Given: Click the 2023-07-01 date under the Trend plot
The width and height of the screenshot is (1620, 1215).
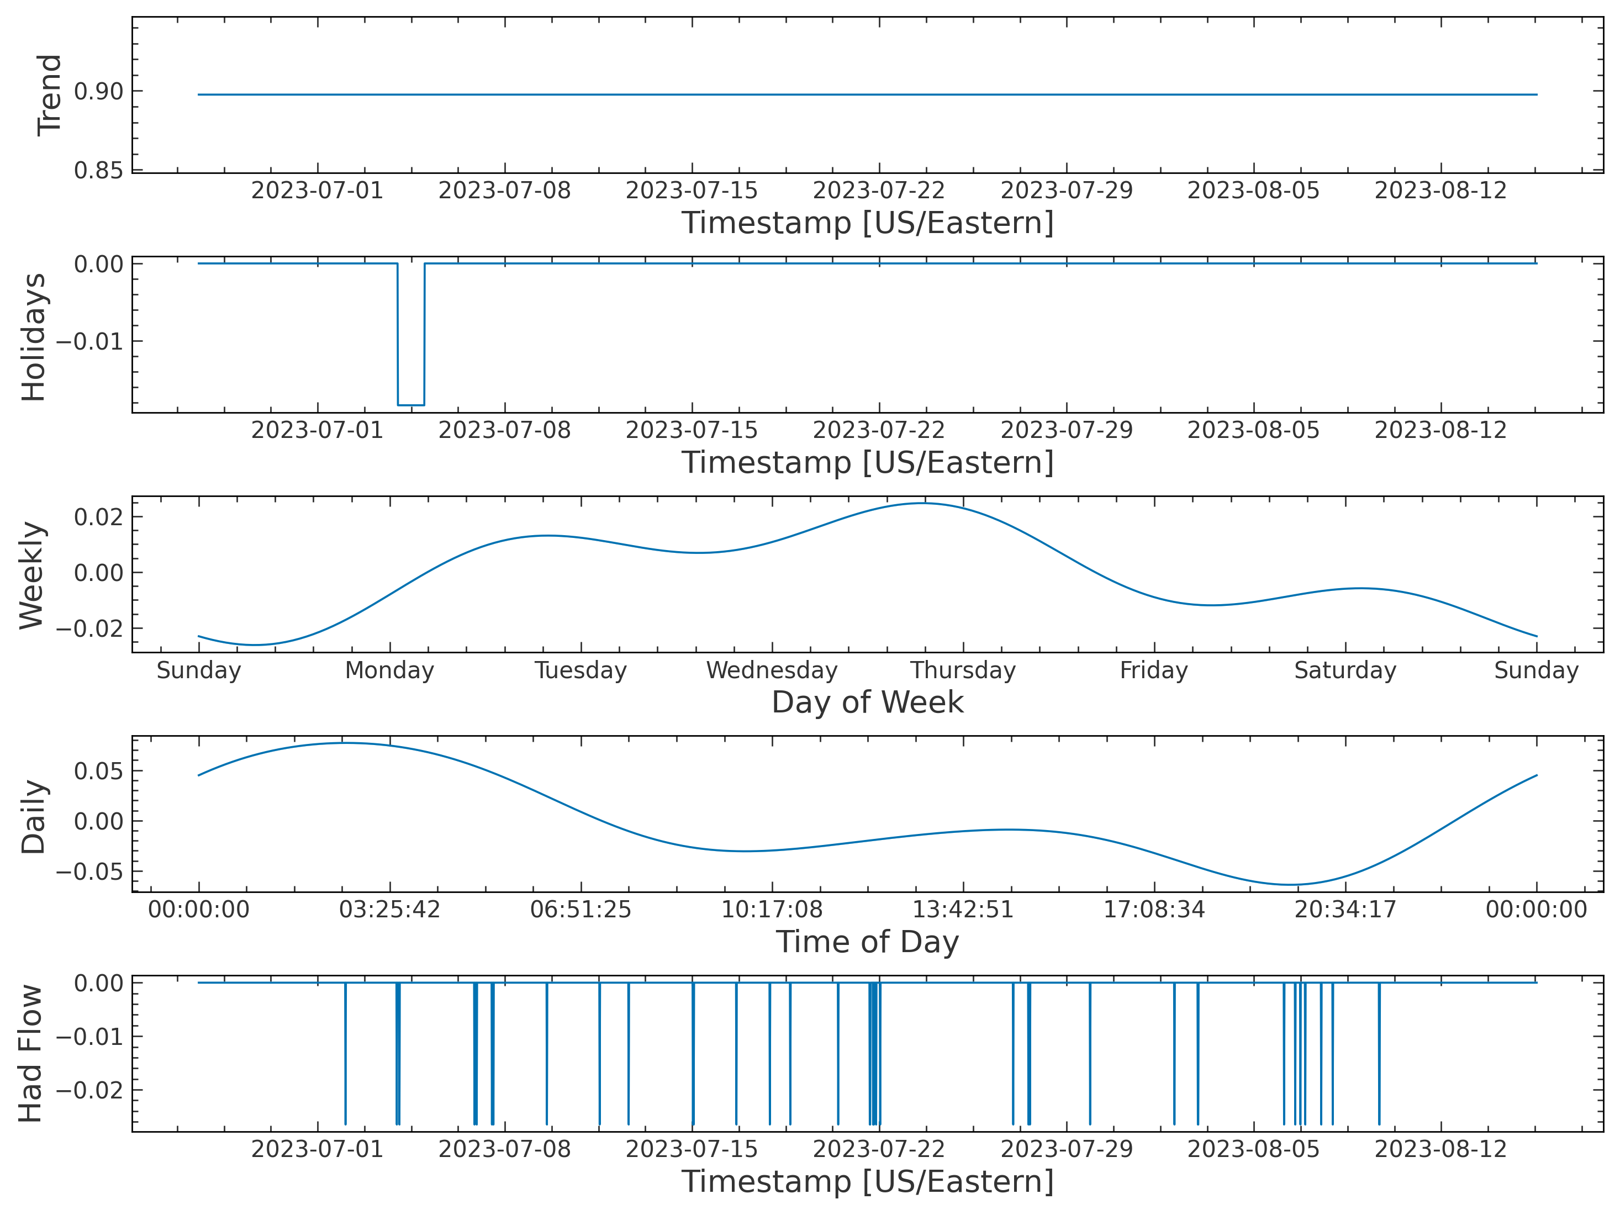Looking at the screenshot, I should coord(317,191).
